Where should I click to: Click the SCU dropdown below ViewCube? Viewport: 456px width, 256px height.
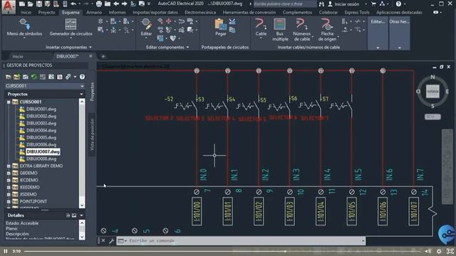[432, 117]
